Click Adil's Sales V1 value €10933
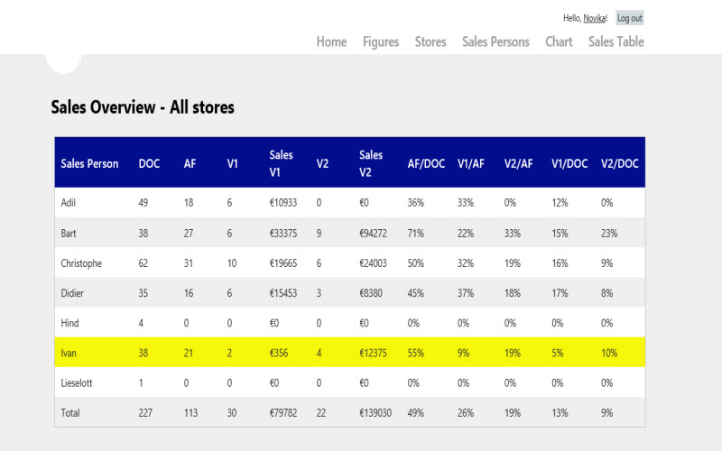This screenshot has height=451, width=722. (283, 203)
